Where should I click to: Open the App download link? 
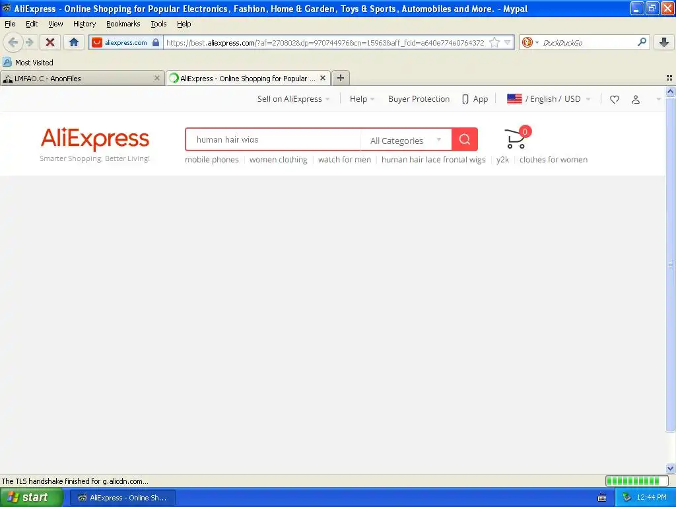(475, 99)
